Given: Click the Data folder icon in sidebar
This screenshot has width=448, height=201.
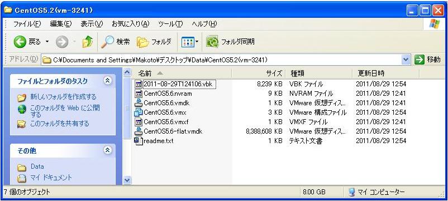Looking at the screenshot, I should click(22, 167).
